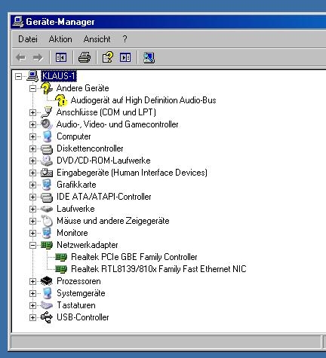The width and height of the screenshot is (326, 358).
Task: Expand the Laufwerke node
Action: coord(32,209)
